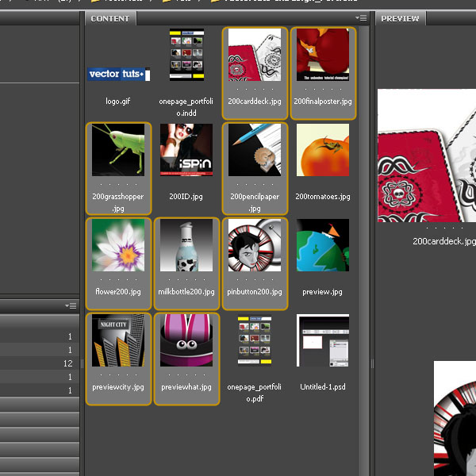Select the 200tomatoes.jpg thumbnail

tap(323, 150)
